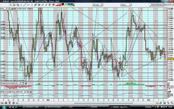Open RSI indicator wrench settings
This screenshot has width=174, height=109.
click(25, 92)
